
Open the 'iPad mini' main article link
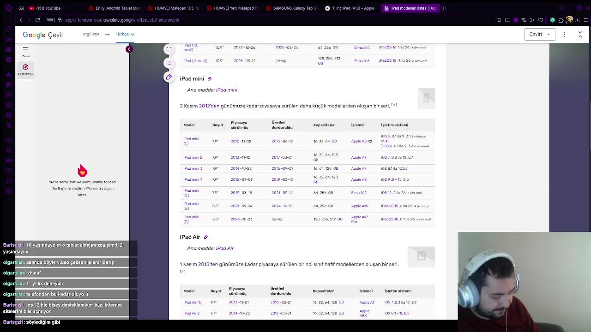226,90
